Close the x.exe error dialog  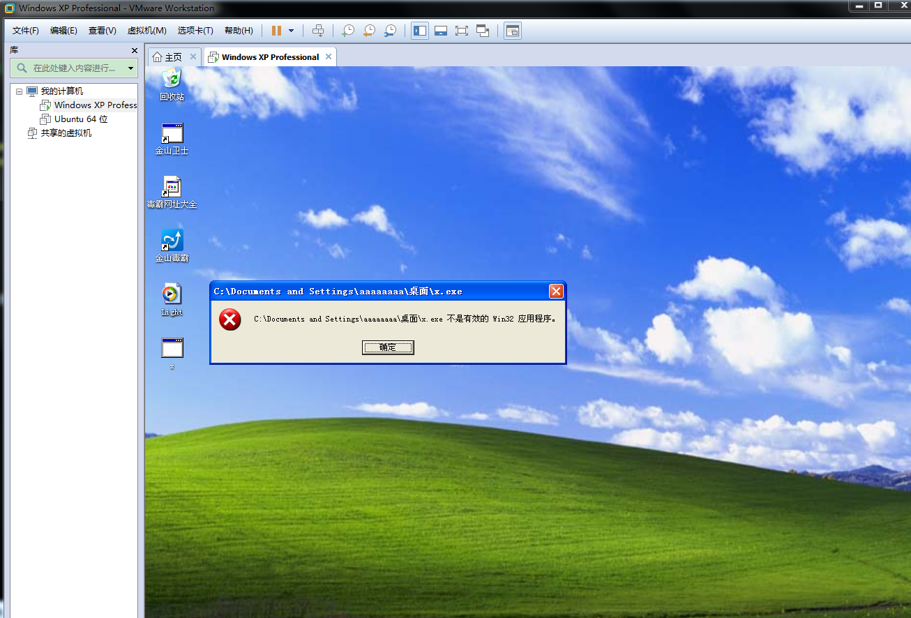click(556, 292)
